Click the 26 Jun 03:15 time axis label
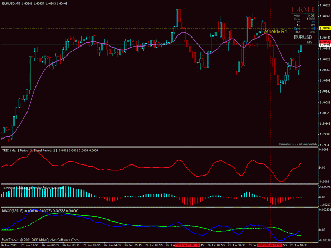The width and height of the screenshot is (331, 248). (71, 245)
